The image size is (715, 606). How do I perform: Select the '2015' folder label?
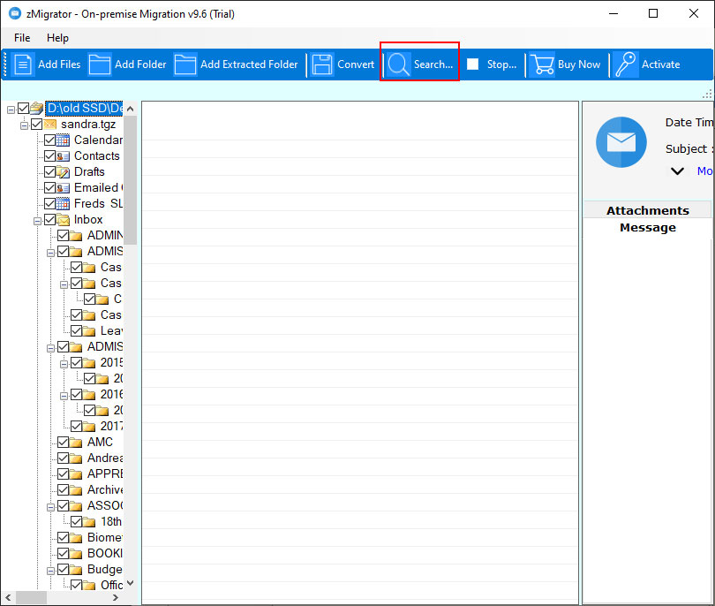click(x=112, y=363)
